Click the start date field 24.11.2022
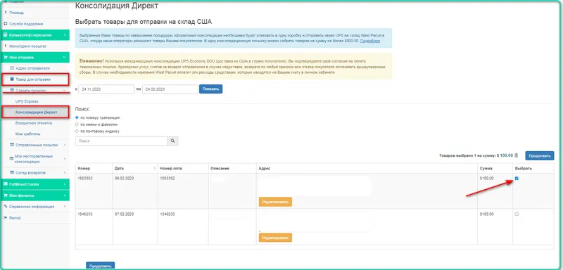 pyautogui.click(x=106, y=89)
